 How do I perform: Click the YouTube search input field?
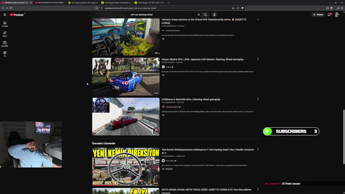(x=163, y=15)
